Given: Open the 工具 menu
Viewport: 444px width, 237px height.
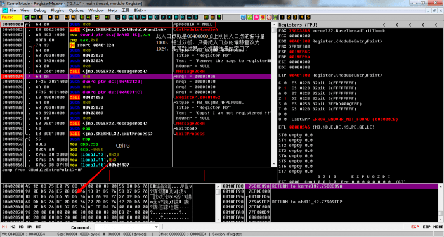Looking at the screenshot, I should (x=125, y=10).
